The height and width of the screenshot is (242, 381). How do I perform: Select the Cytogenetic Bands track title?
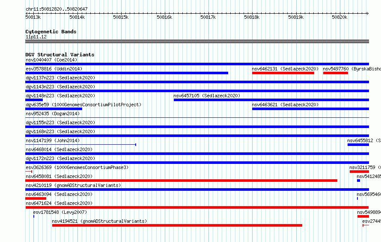click(51, 32)
